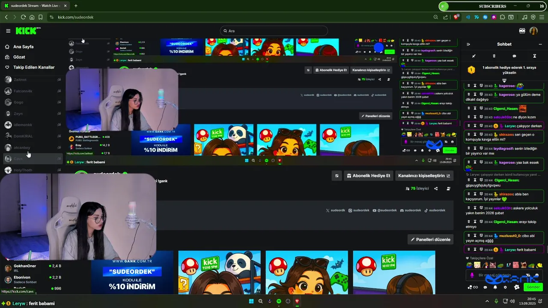Click the channel points infinity icon
This screenshot has height=308, width=548.
(473, 287)
